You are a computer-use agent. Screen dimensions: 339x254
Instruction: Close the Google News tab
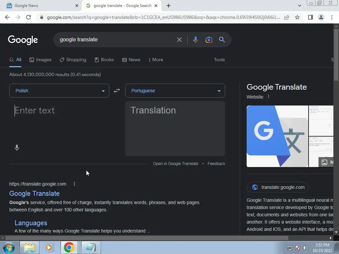pos(77,6)
